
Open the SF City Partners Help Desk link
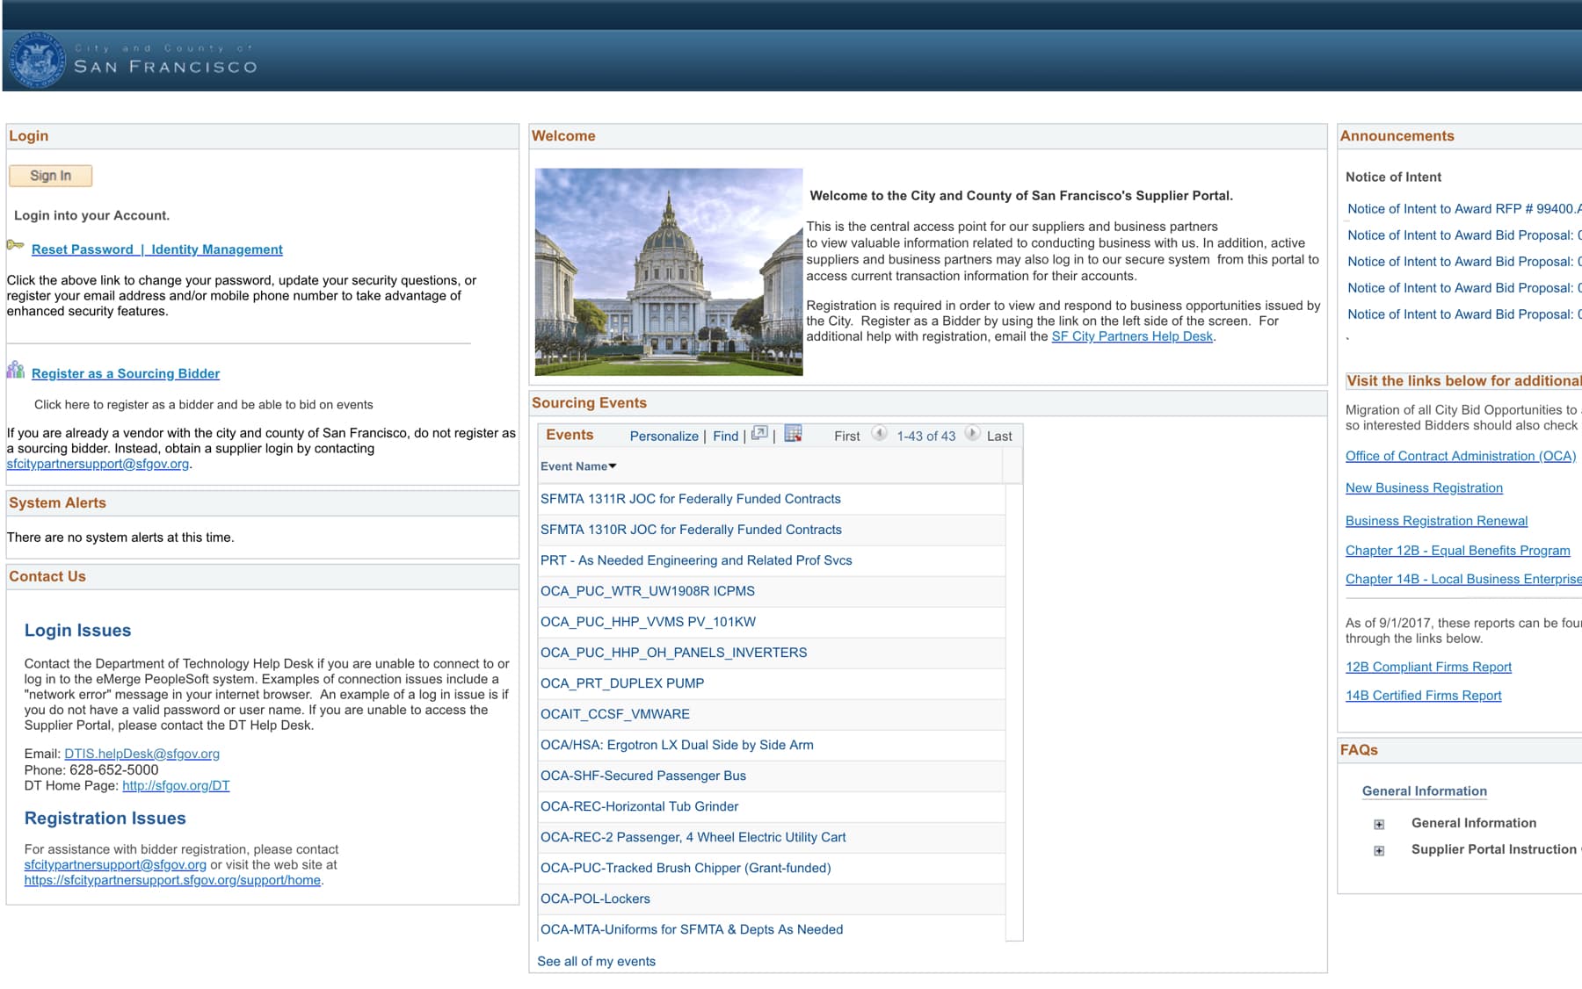point(1132,336)
